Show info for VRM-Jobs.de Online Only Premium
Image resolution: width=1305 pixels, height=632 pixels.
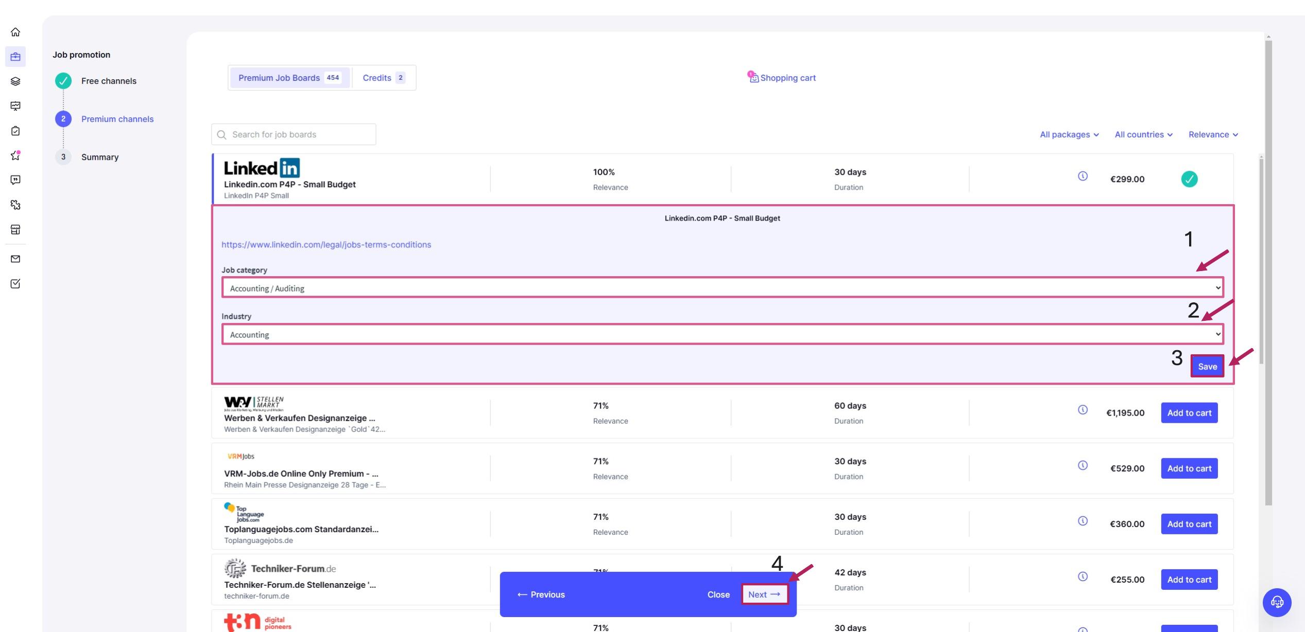tap(1083, 465)
